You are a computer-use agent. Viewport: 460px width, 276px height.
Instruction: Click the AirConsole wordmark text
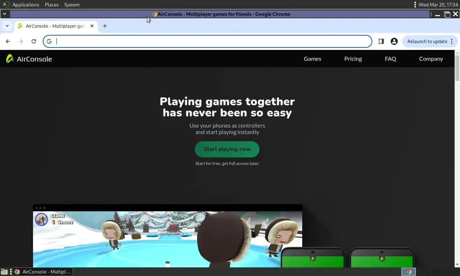pos(34,59)
